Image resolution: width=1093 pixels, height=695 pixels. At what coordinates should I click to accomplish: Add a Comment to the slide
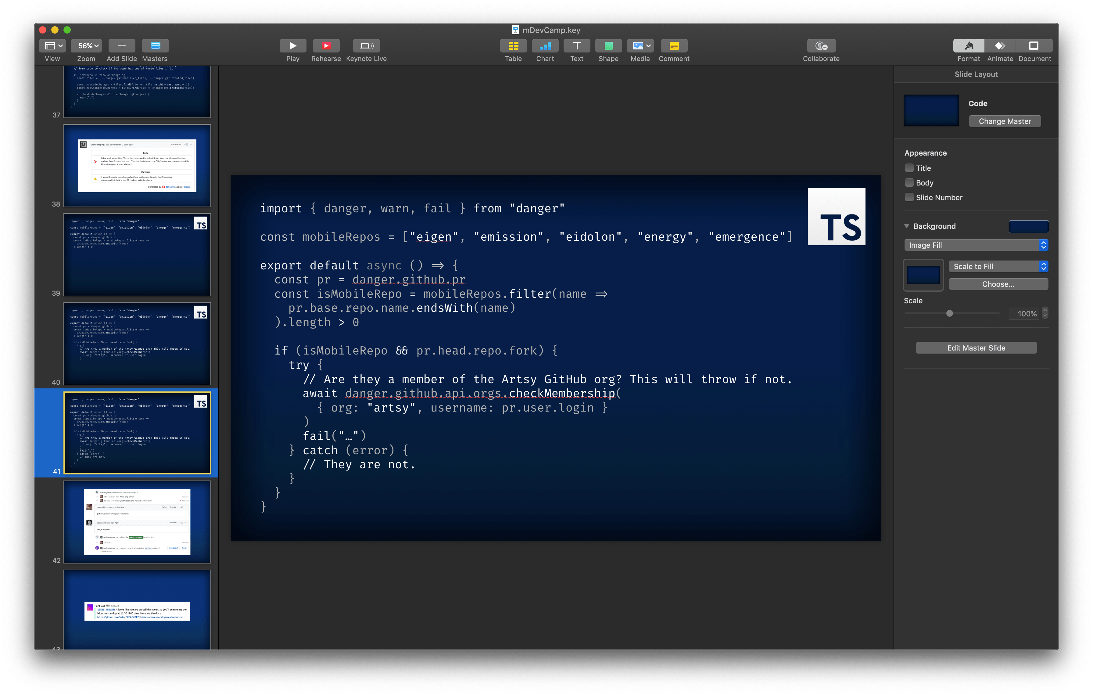click(674, 46)
